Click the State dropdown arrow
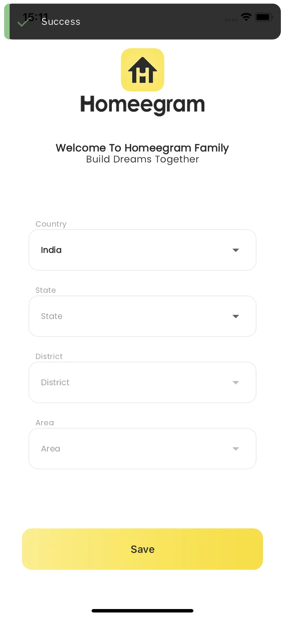 pyautogui.click(x=236, y=316)
